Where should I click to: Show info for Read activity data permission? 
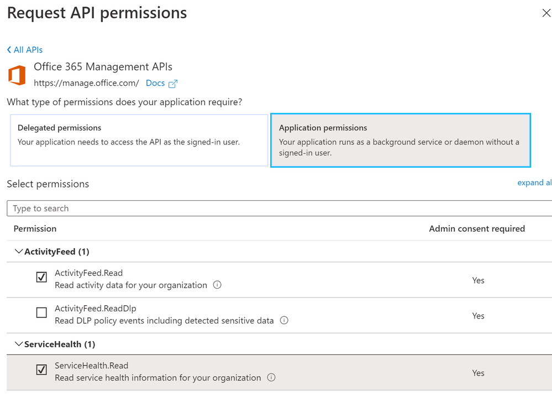click(x=217, y=285)
